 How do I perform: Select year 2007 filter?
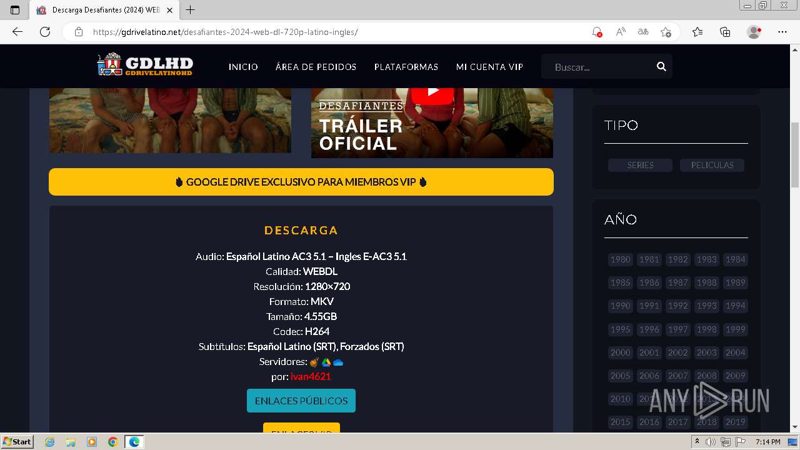tap(677, 376)
